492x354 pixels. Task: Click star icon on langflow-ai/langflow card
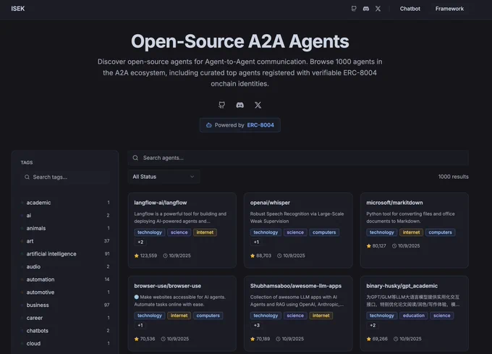click(137, 256)
